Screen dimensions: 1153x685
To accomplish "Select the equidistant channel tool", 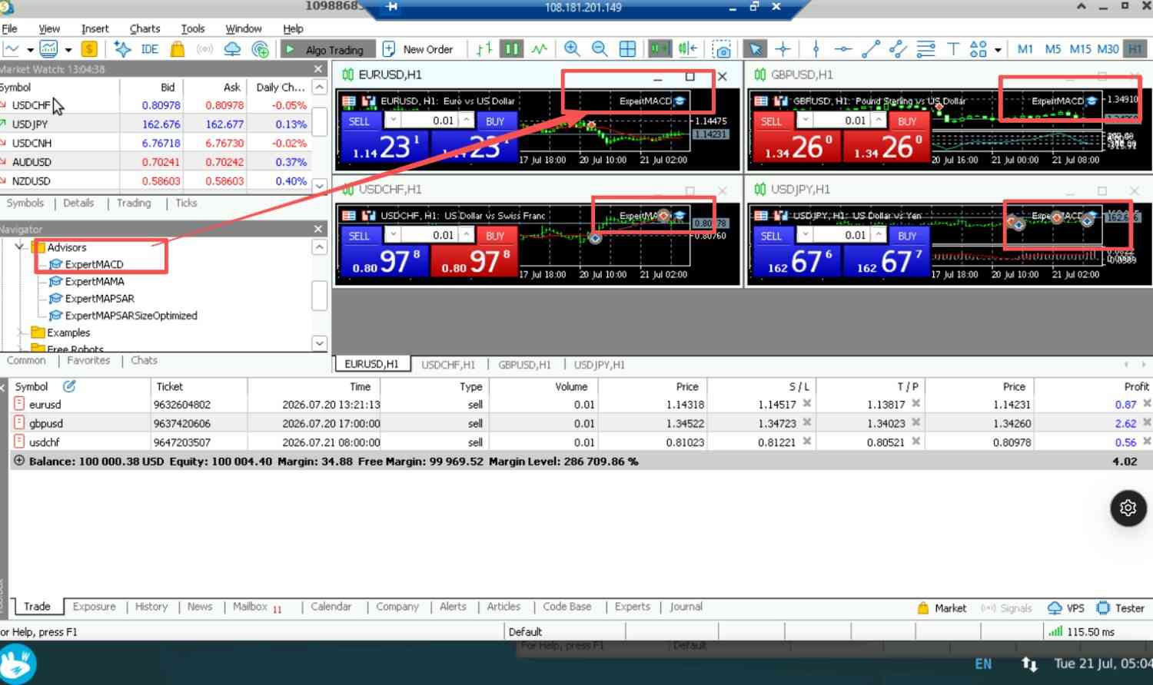I will point(898,49).
